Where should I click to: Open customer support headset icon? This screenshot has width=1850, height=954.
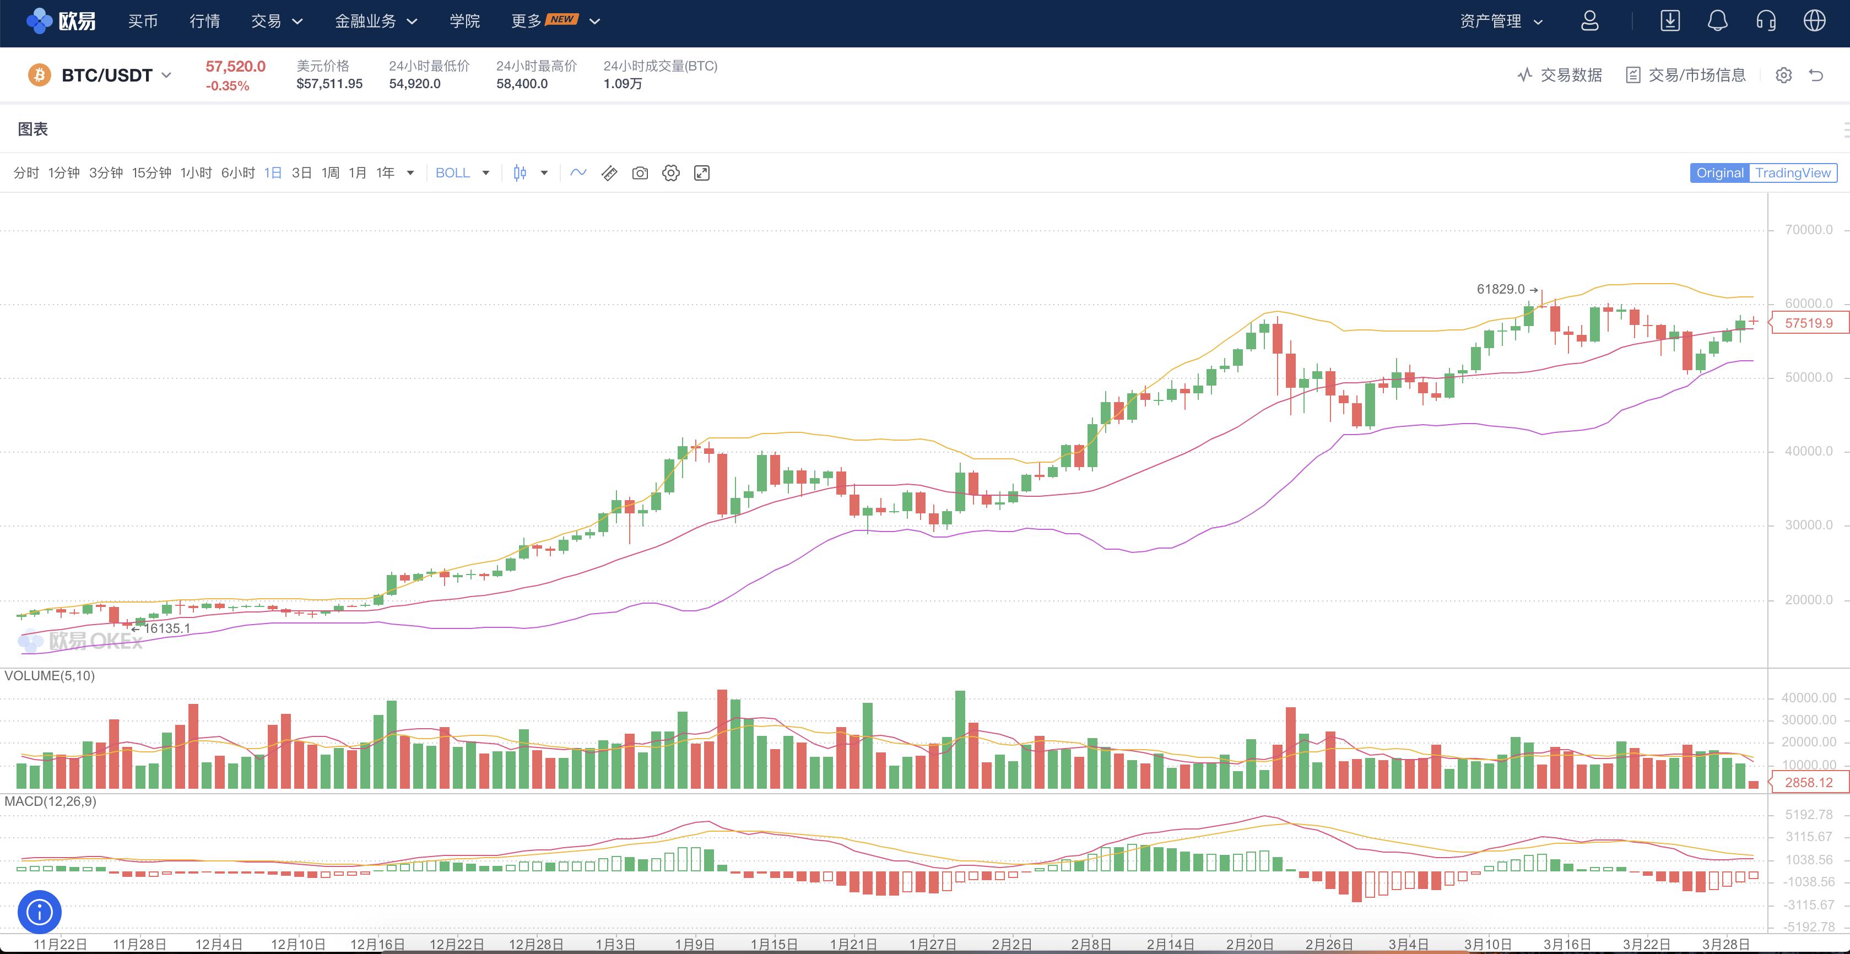pos(1766,21)
